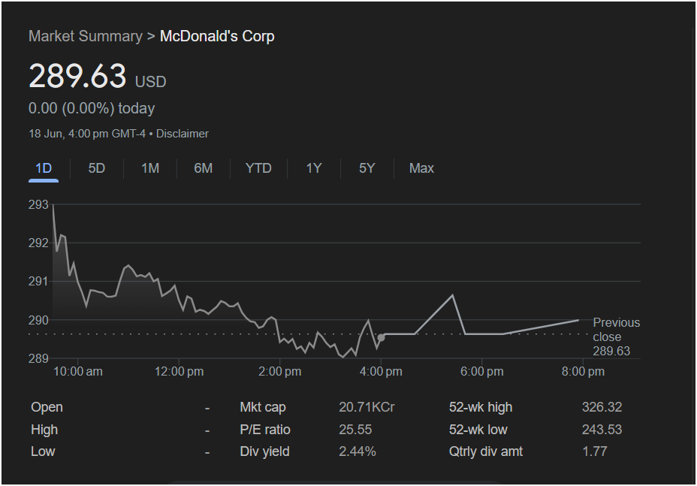Click the 291 price axis label
The height and width of the screenshot is (486, 697).
38,282
